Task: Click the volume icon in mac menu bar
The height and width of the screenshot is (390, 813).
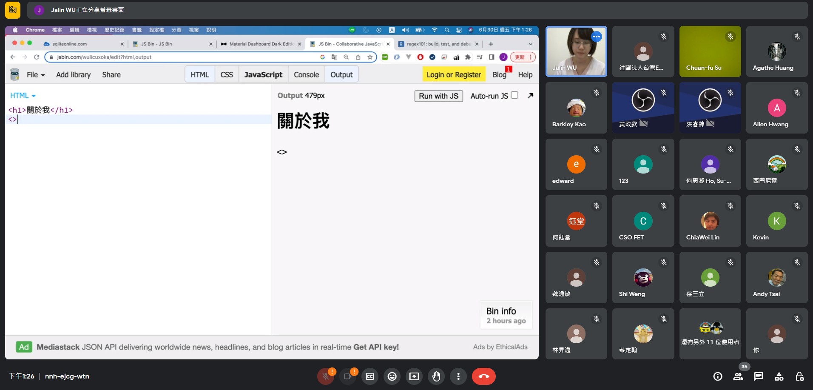Action: pyautogui.click(x=405, y=30)
